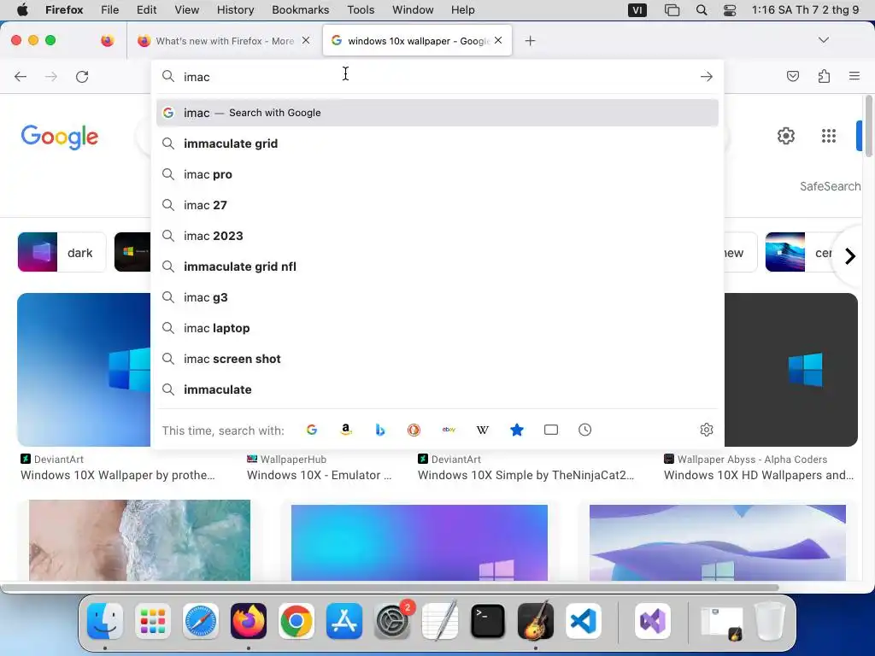
Task: Search this time with Google
Action: [312, 430]
